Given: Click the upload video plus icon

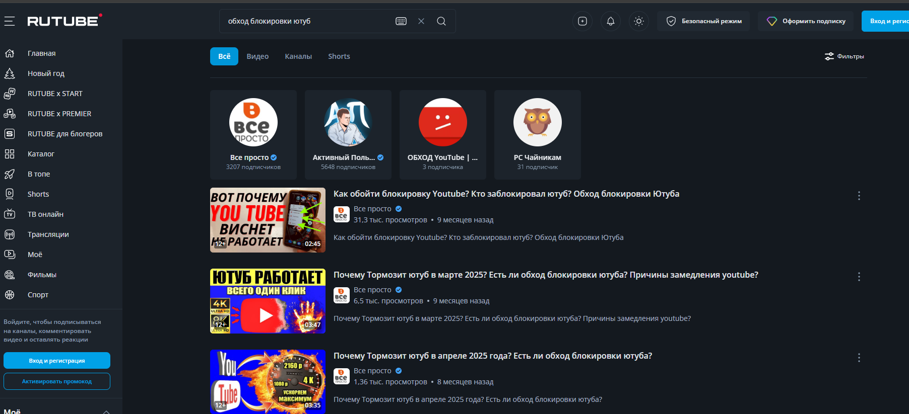Looking at the screenshot, I should pos(582,21).
